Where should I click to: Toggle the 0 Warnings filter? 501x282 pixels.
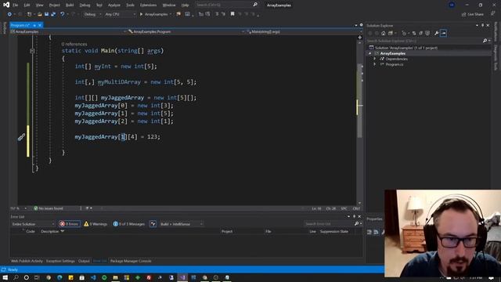pyautogui.click(x=96, y=224)
